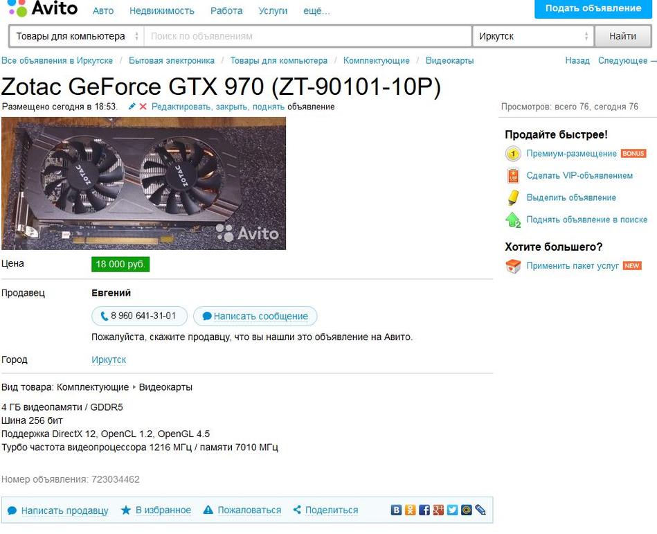Focus the Поиск по объявлениям search field
Screen dimensions: 657x534
tap(308, 37)
